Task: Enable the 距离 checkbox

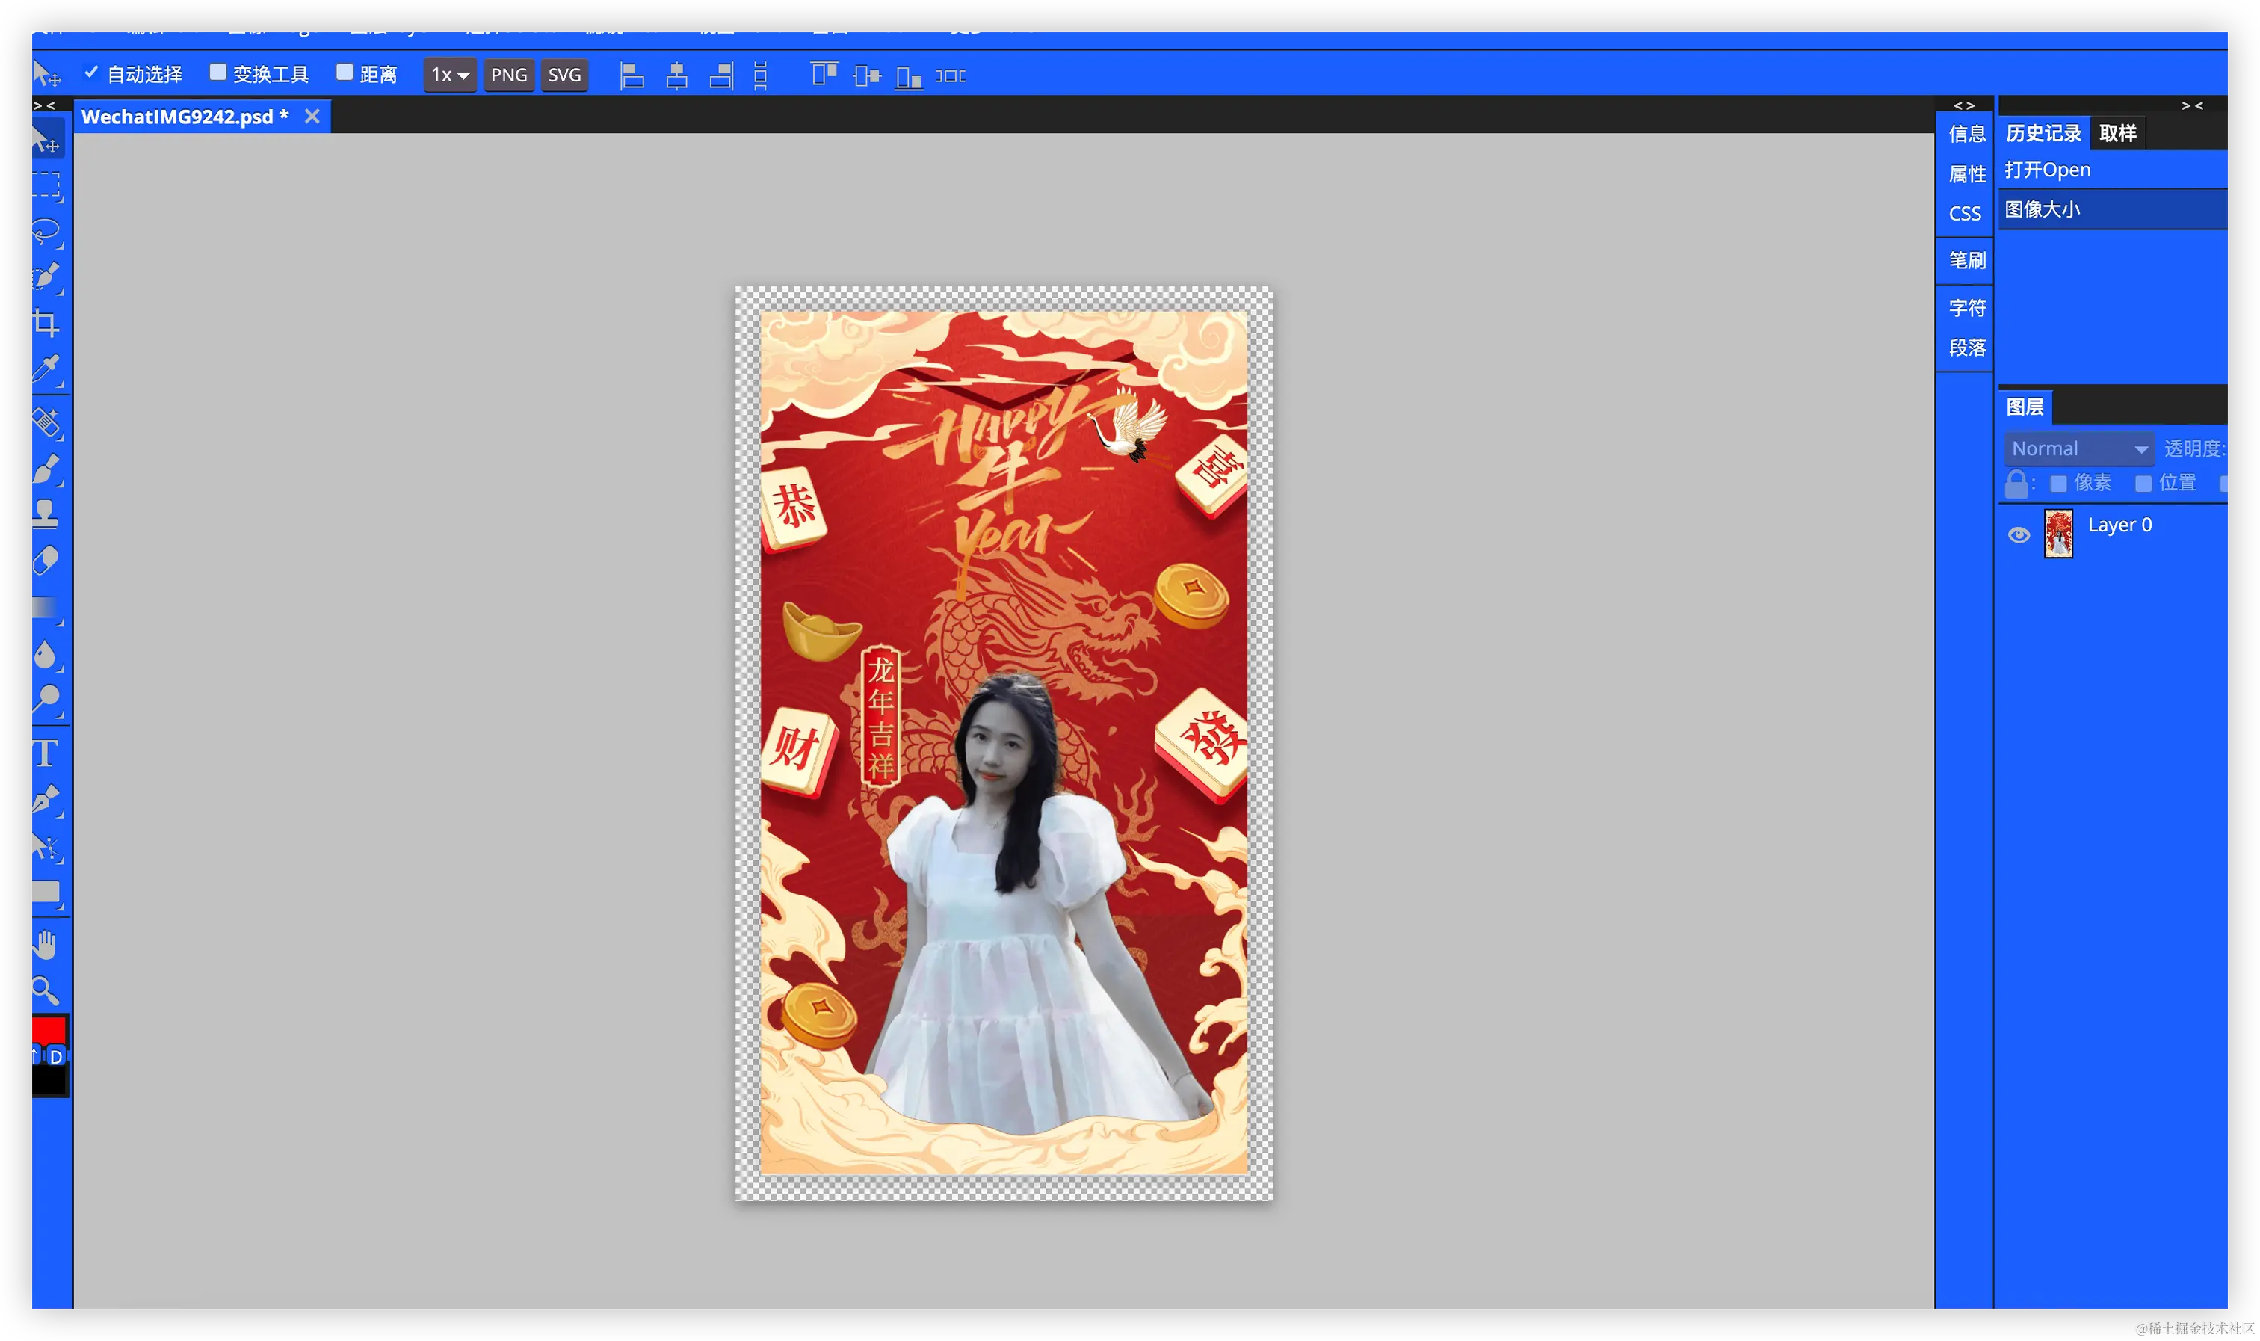Action: pos(344,73)
